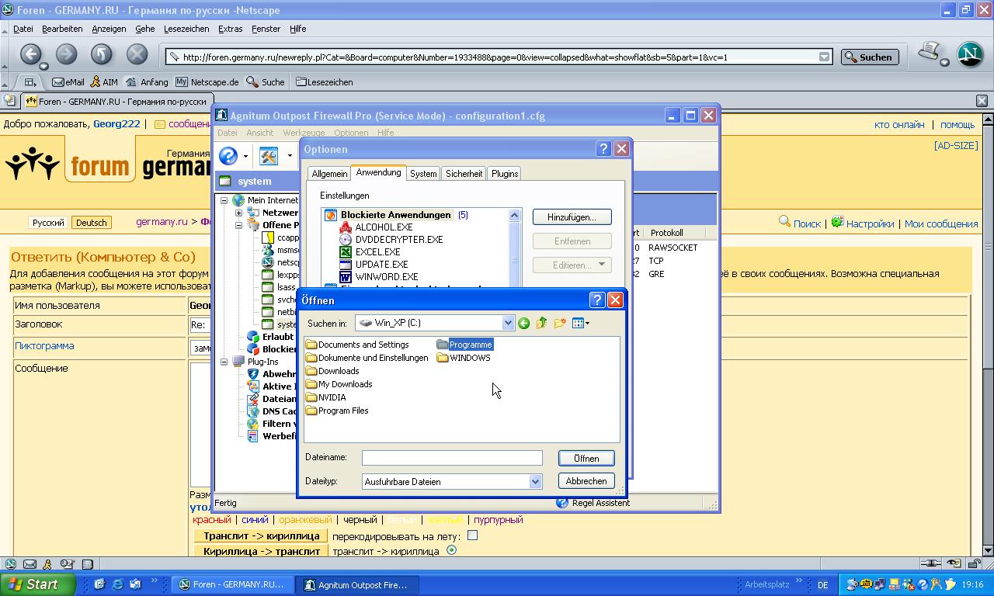
Task: Switch the forum language to Русский
Action: click(x=48, y=223)
